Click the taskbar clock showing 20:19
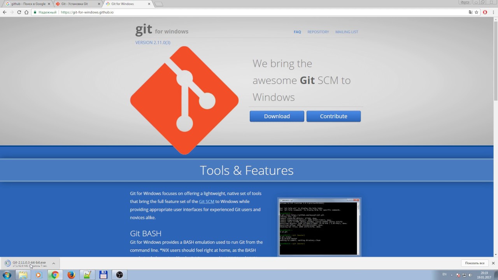498x280 pixels. [x=484, y=275]
